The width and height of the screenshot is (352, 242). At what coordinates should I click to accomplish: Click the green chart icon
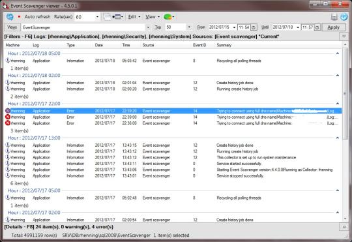coord(168,17)
